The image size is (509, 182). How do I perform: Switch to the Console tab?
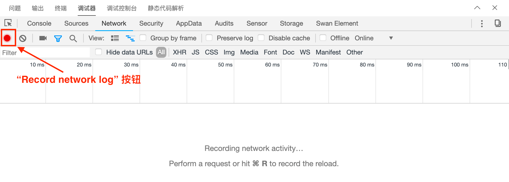[x=39, y=23]
